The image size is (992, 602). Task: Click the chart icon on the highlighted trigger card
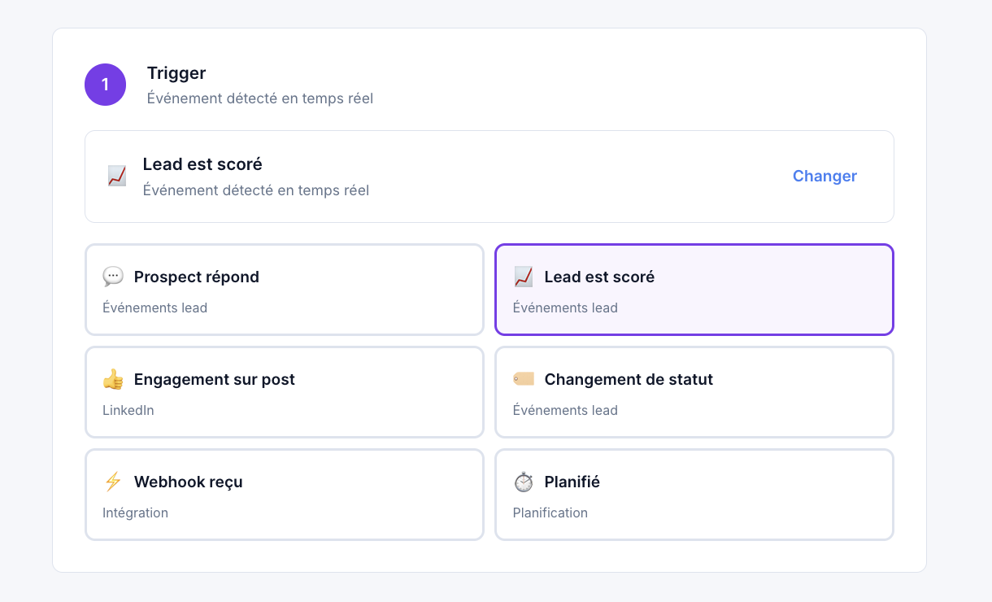click(524, 277)
